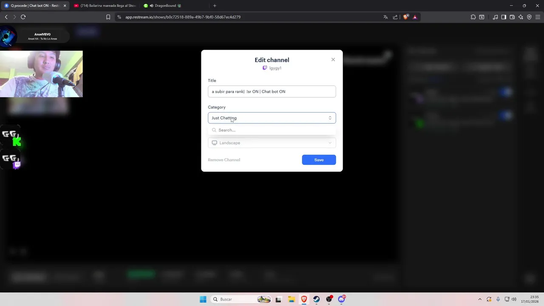Click the address bar URL
Image resolution: width=544 pixels, height=306 pixels.
click(x=183, y=17)
